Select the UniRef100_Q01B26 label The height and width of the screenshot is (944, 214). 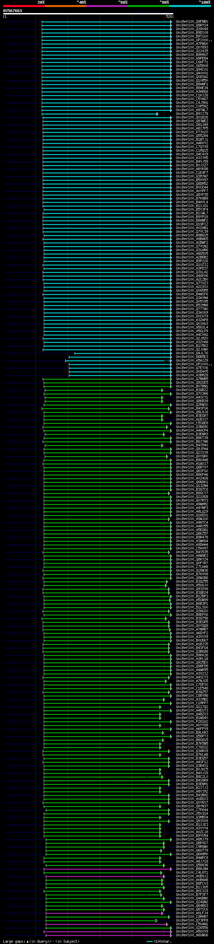192,118
